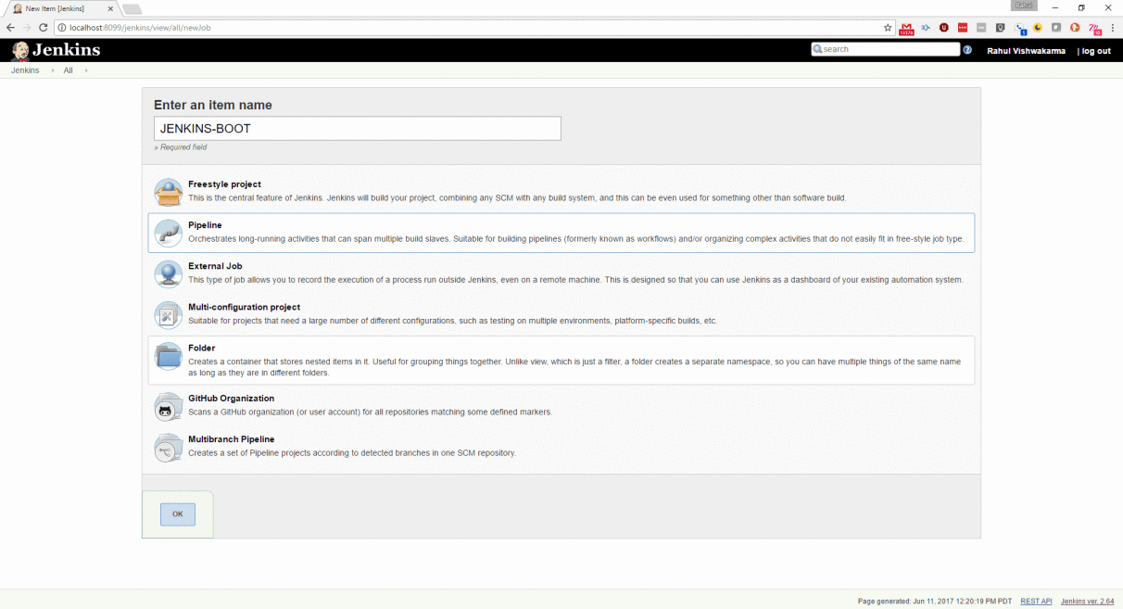The height and width of the screenshot is (609, 1123).
Task: Click the Multi-configuration project matrix icon
Action: coord(168,314)
